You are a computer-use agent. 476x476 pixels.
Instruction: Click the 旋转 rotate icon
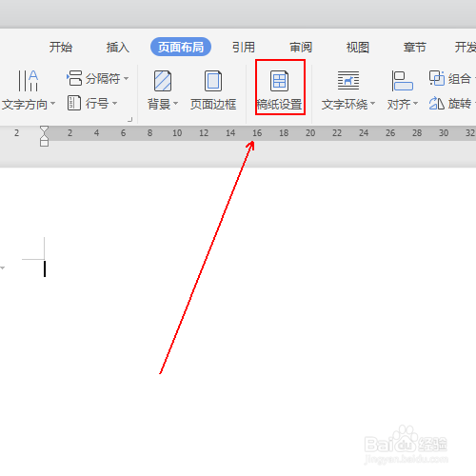click(x=437, y=104)
